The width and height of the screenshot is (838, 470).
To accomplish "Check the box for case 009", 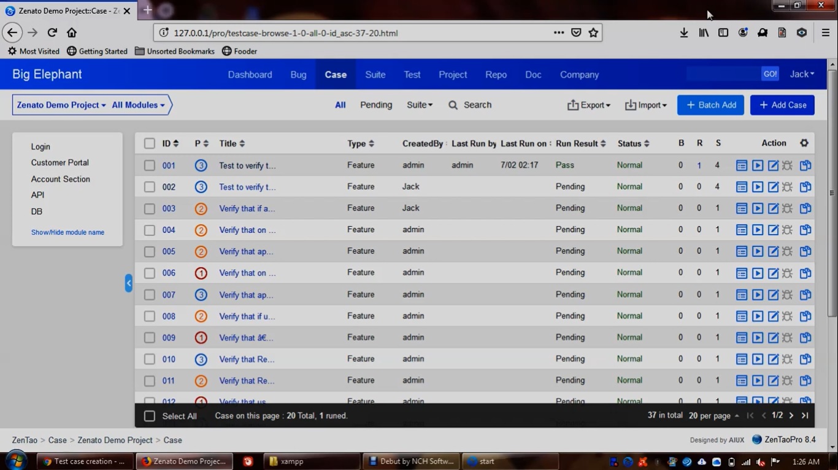I will coord(150,338).
